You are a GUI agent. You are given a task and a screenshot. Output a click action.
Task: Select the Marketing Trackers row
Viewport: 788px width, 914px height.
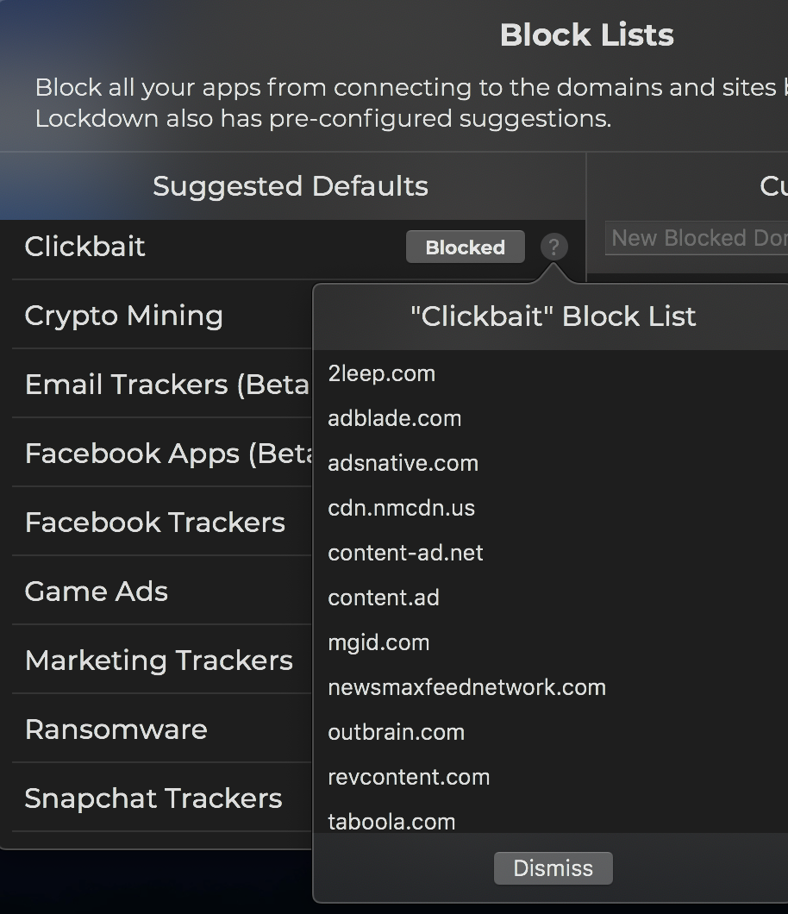click(x=159, y=660)
